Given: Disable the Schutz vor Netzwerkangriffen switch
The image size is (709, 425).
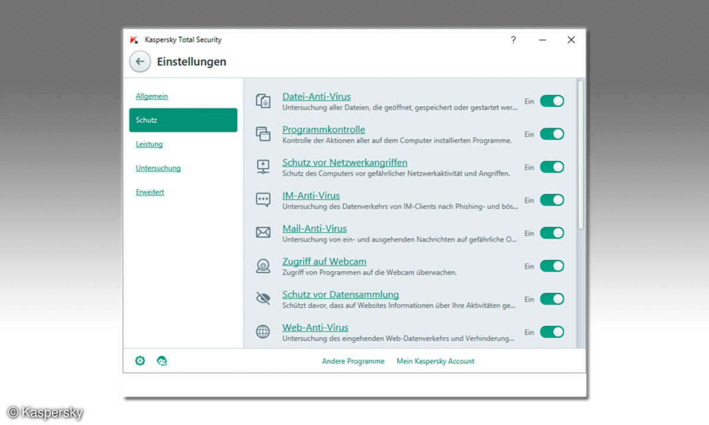Looking at the screenshot, I should click(552, 167).
